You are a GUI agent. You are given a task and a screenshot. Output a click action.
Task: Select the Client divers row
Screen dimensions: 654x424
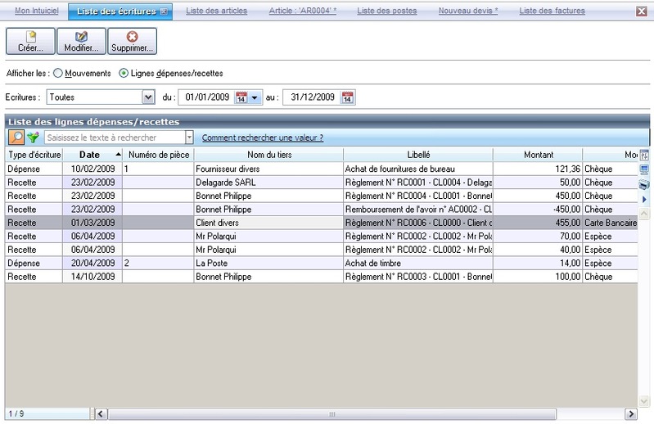tap(321, 223)
